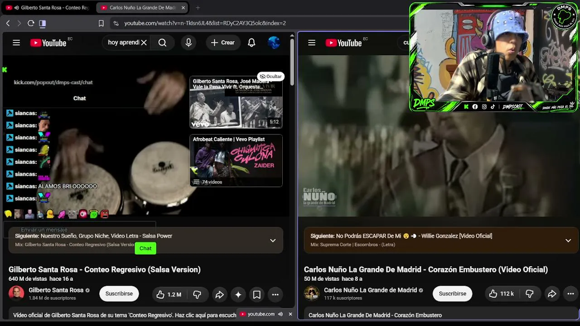
Task: Go back with the browser back arrow
Action: pos(8,23)
